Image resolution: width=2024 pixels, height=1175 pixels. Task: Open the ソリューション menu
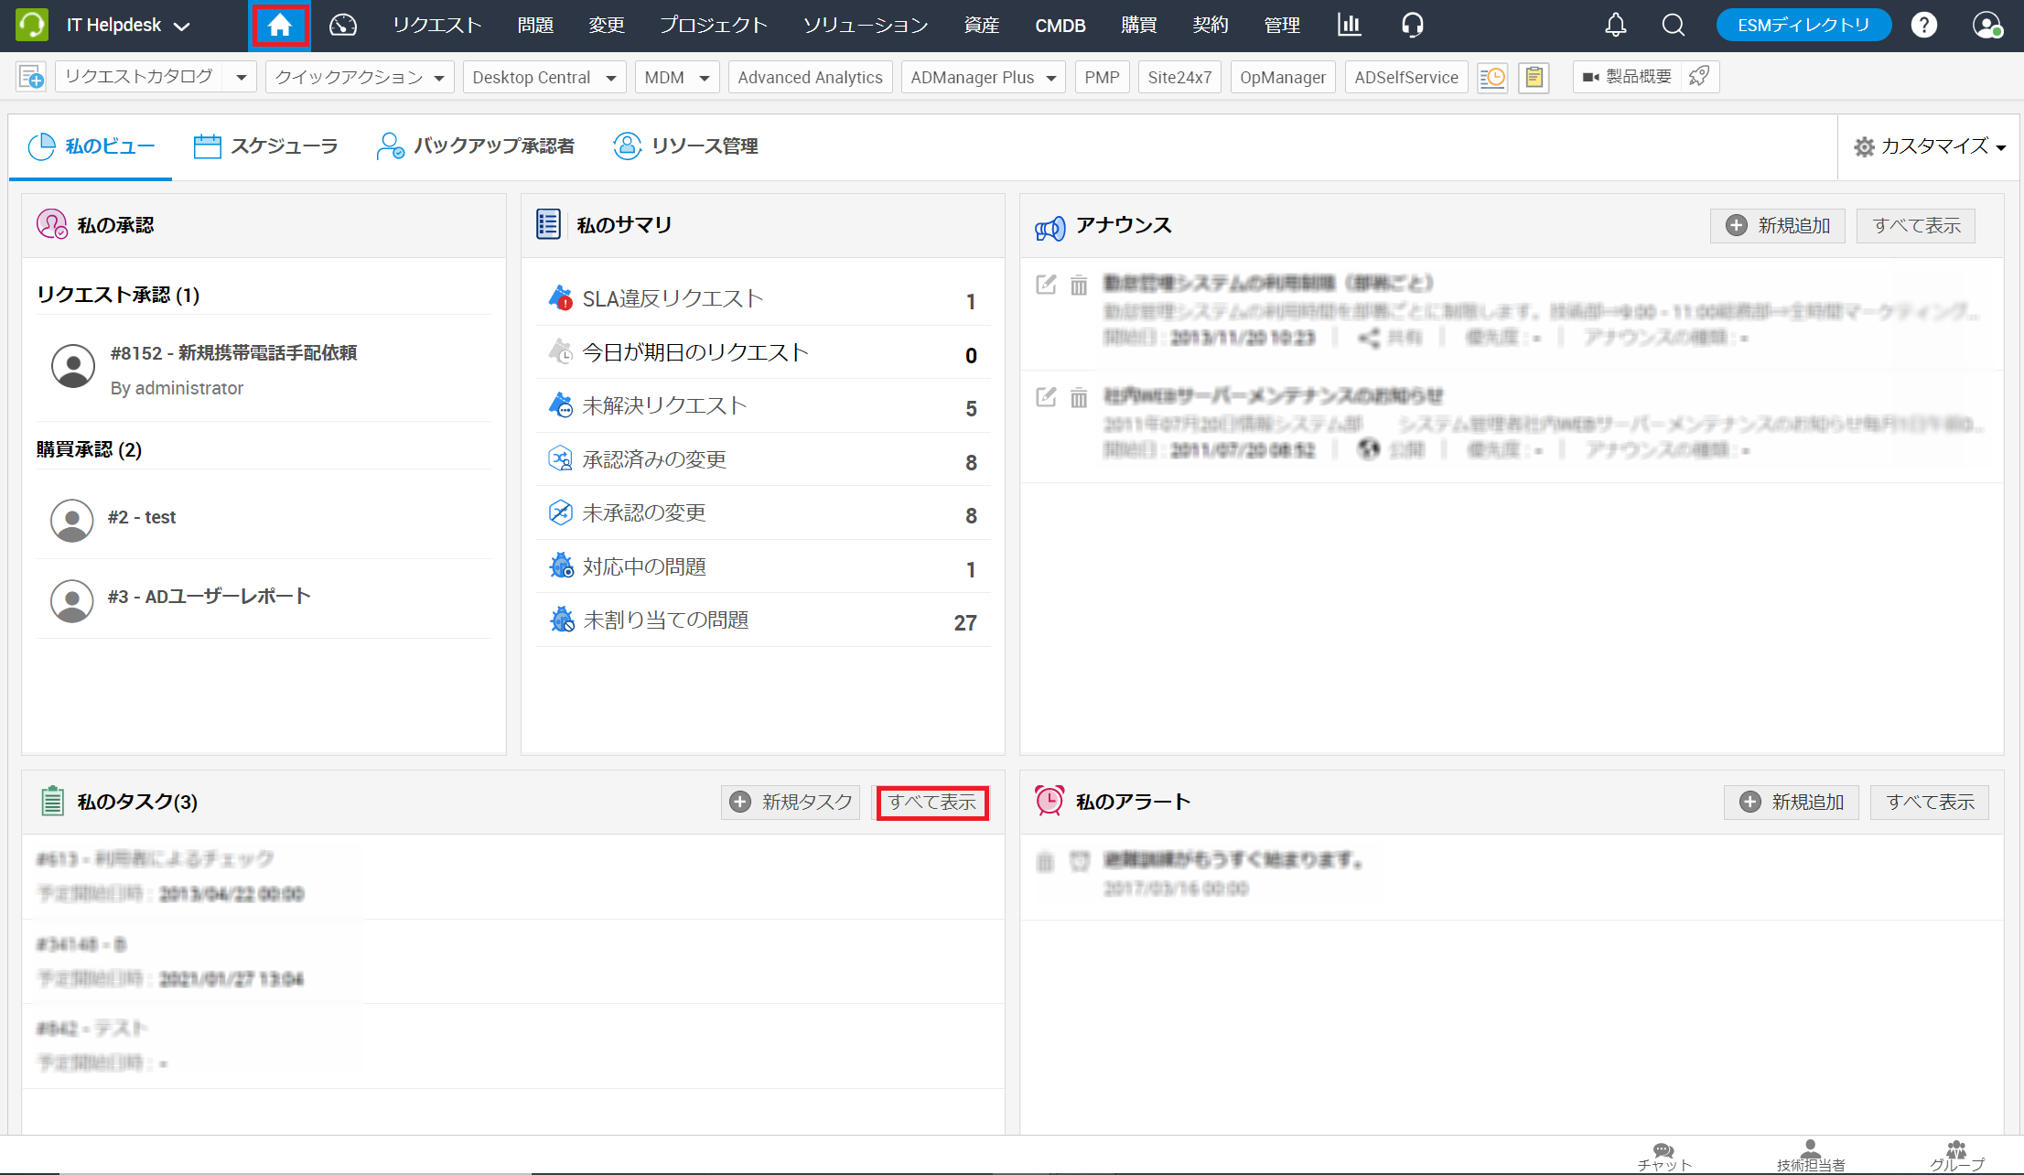(x=865, y=25)
